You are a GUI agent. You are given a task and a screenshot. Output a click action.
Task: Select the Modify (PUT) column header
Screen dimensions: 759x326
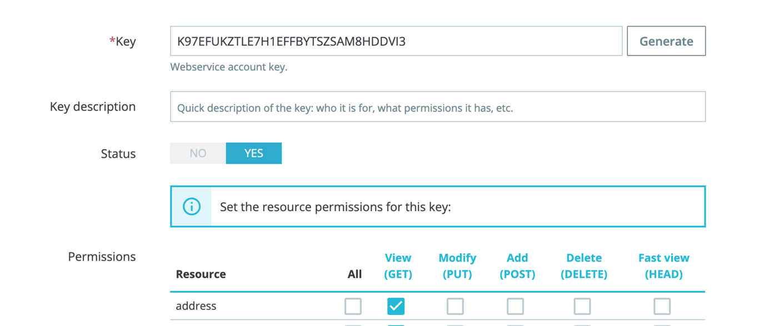[x=457, y=266]
